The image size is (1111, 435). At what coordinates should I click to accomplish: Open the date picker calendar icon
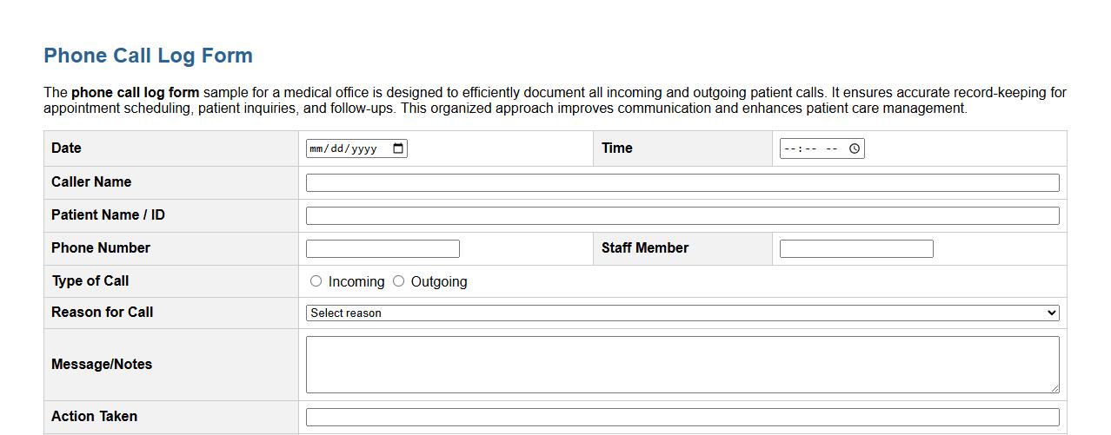(398, 148)
